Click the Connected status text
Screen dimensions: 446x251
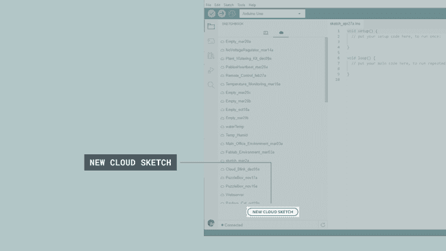[x=233, y=225]
